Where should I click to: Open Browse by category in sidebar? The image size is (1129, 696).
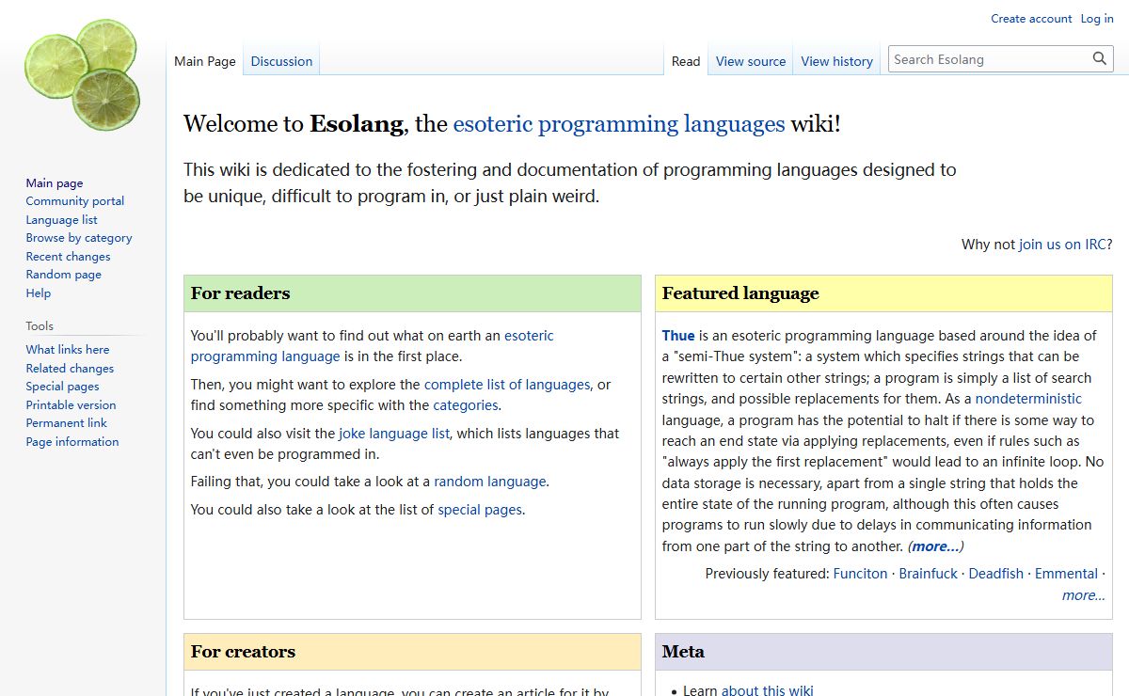(x=79, y=238)
